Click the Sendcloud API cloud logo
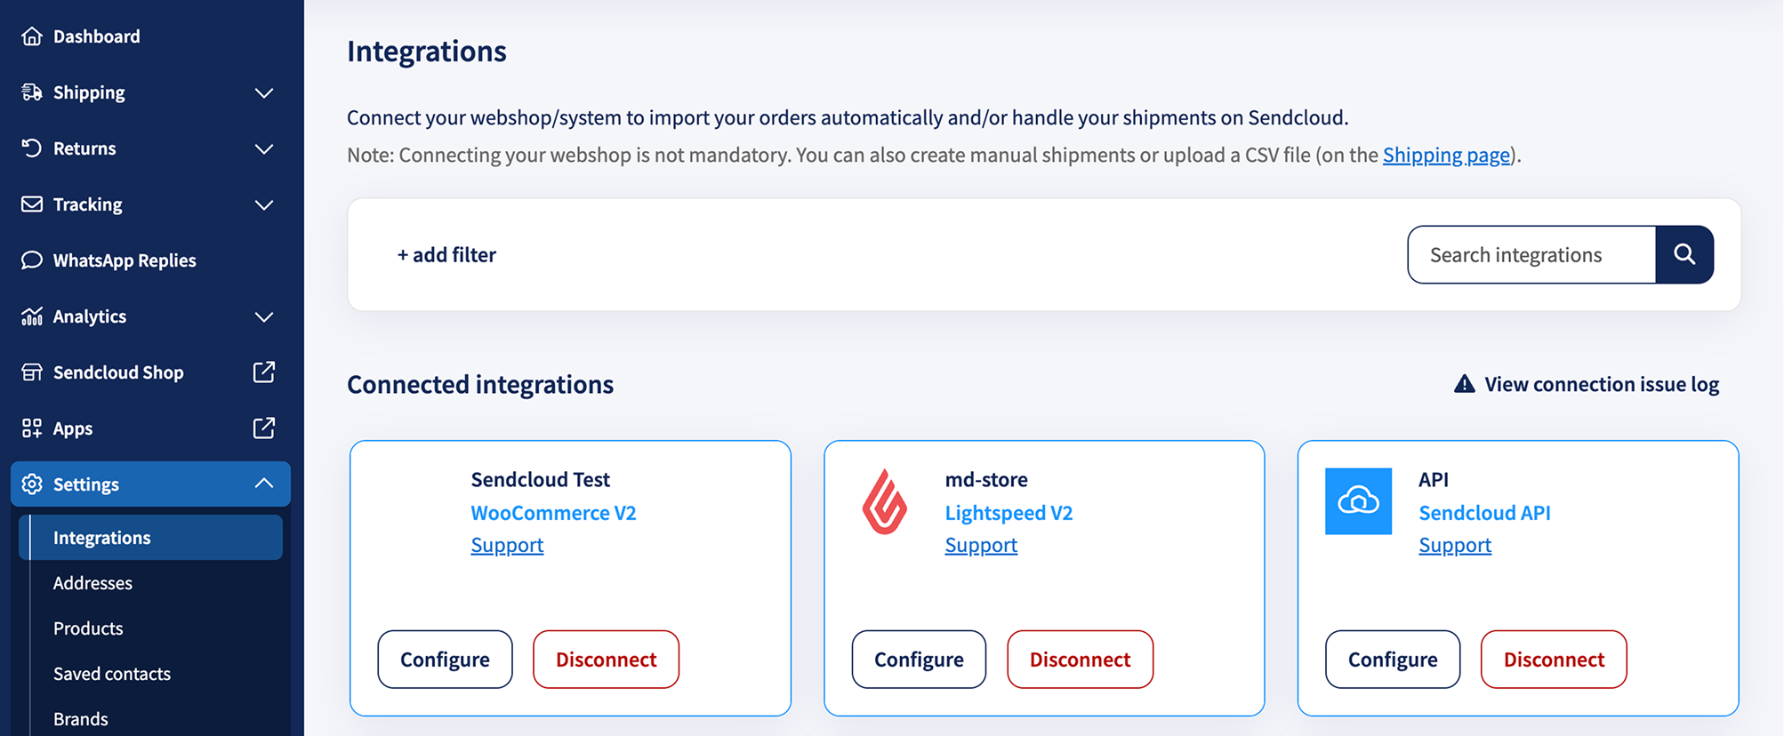 click(x=1358, y=501)
